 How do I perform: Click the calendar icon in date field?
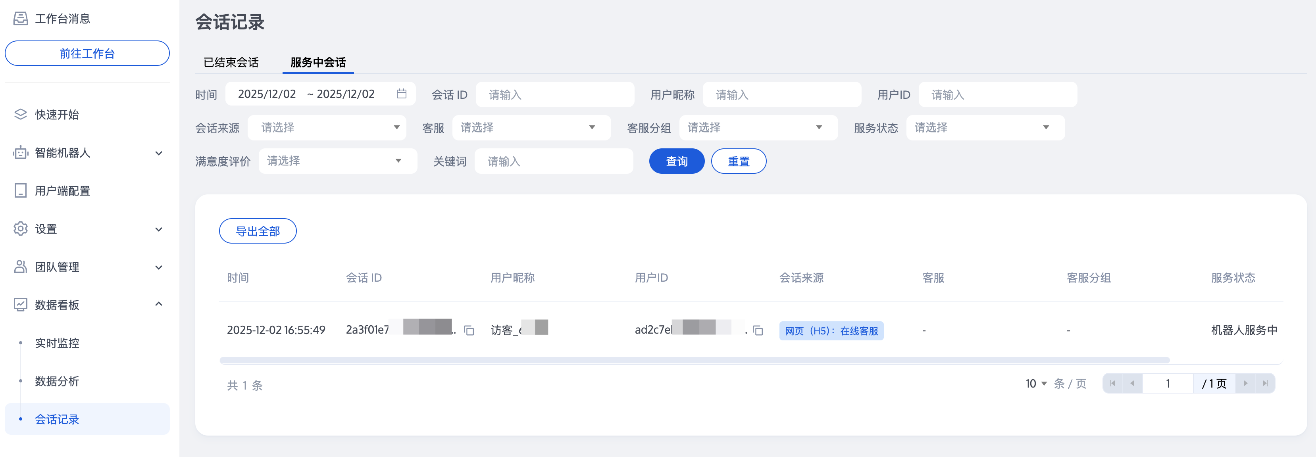[x=402, y=94]
